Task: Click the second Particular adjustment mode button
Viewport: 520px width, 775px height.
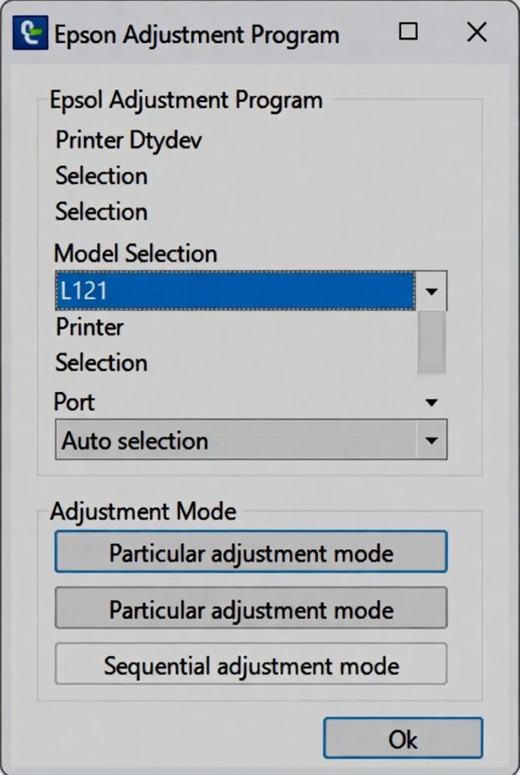Action: click(251, 608)
